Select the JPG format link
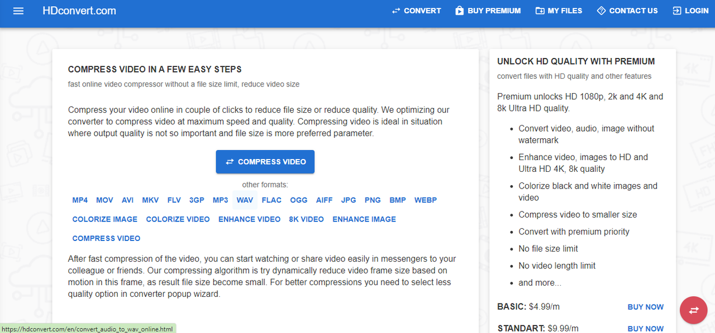Image resolution: width=715 pixels, height=333 pixels. coord(349,200)
